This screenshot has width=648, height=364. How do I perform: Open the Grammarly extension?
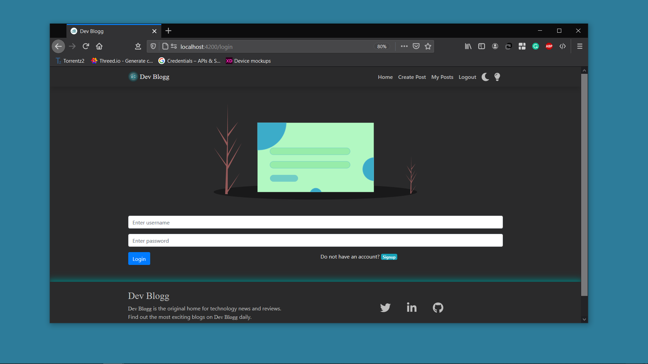536,47
